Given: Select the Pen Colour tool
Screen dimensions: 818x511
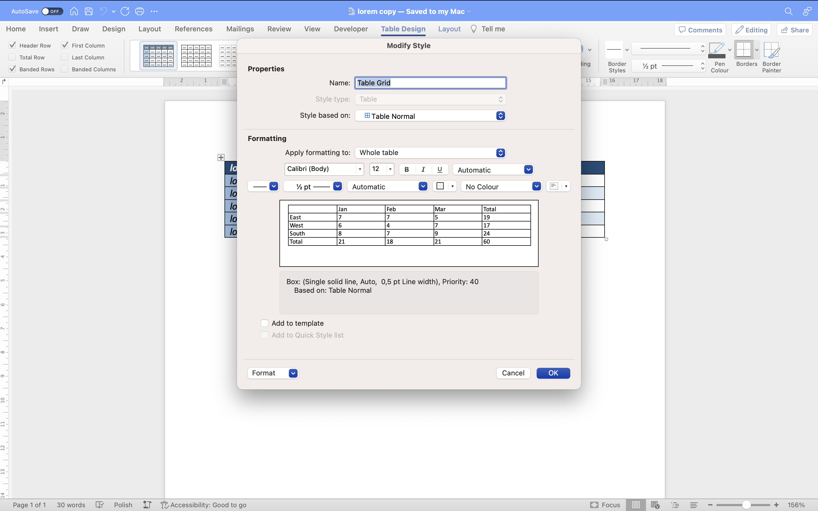Looking at the screenshot, I should pos(717,50).
